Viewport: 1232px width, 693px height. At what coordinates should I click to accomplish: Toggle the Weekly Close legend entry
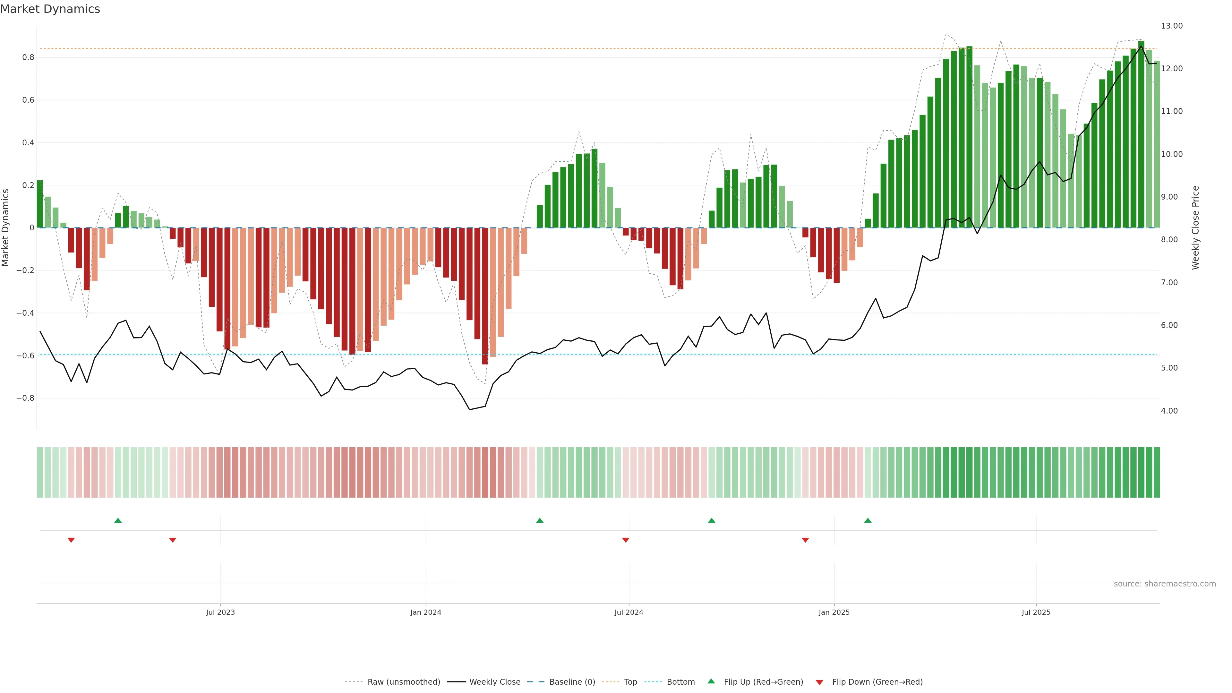point(494,682)
